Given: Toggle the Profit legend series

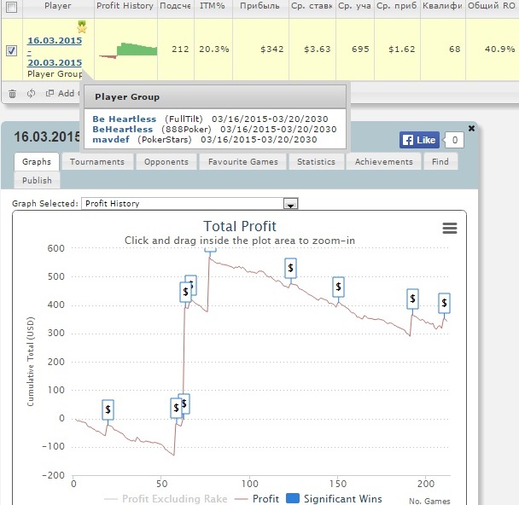Looking at the screenshot, I should click(x=257, y=498).
